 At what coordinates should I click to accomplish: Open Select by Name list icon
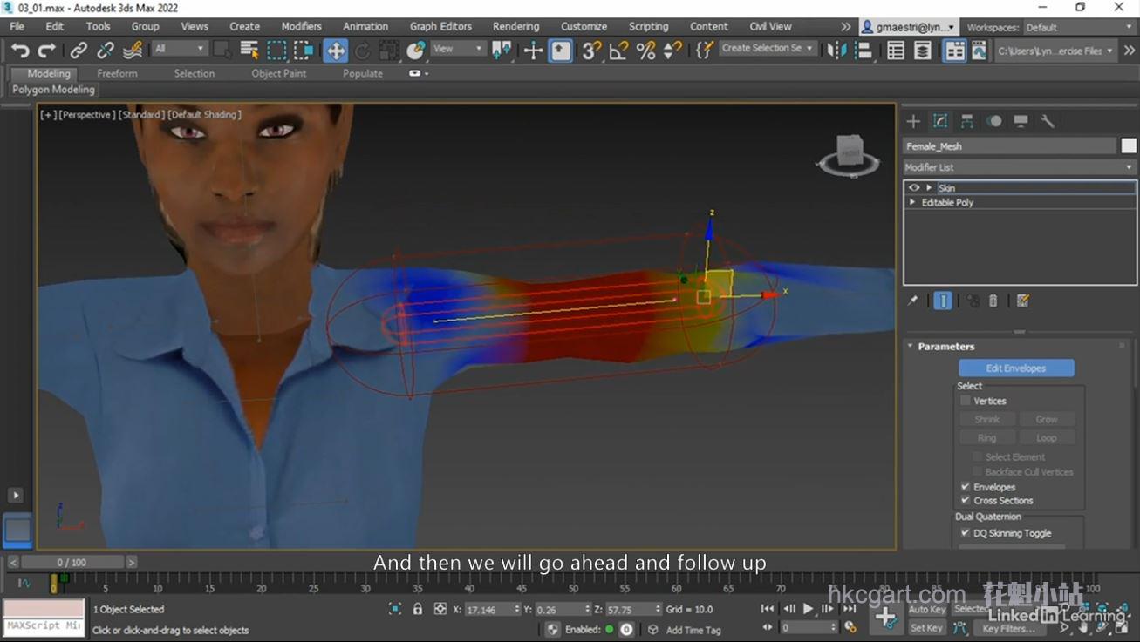click(249, 51)
